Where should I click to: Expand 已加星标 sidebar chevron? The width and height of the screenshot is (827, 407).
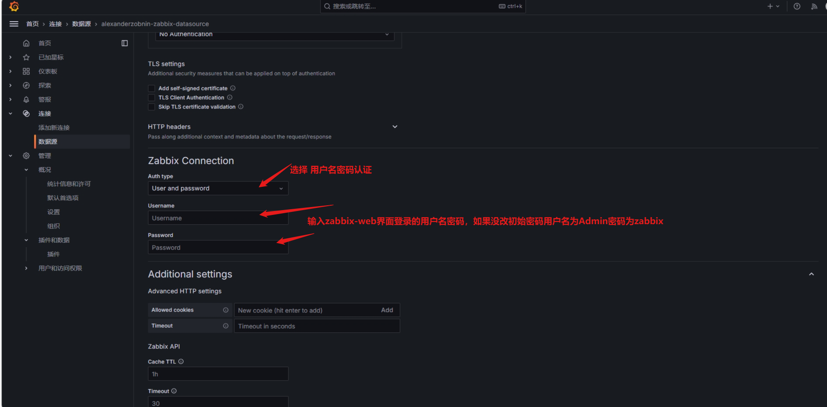11,57
